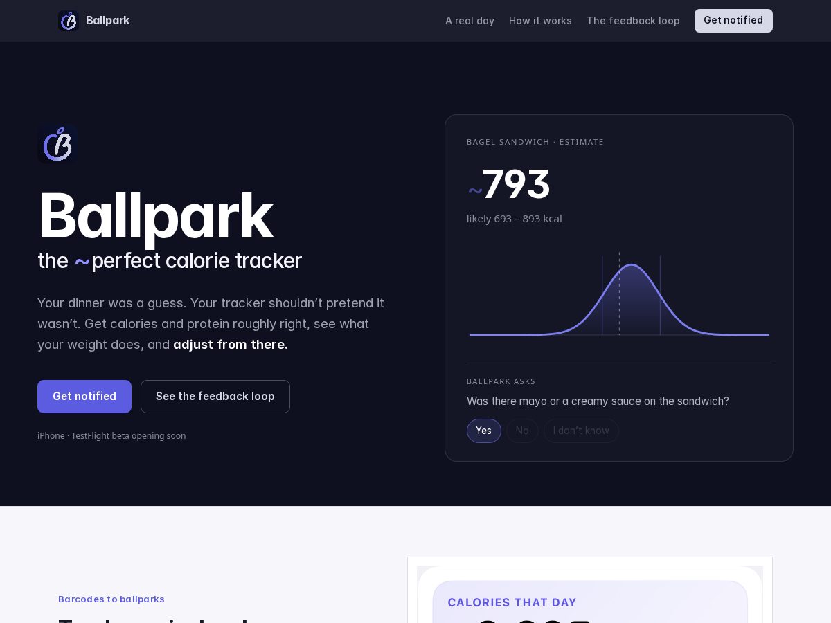Screen dimensions: 831x623
Task: Click the mayo or creamy sauce question text
Action: (598, 401)
